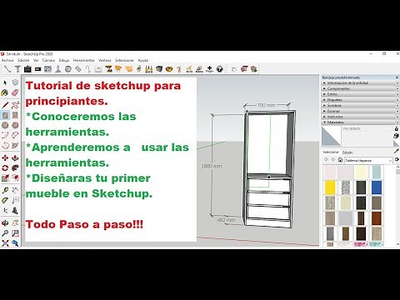Image resolution: width=400 pixels, height=300 pixels.
Task: Choose the highlighted Rectangle tool
Action: 5,115
